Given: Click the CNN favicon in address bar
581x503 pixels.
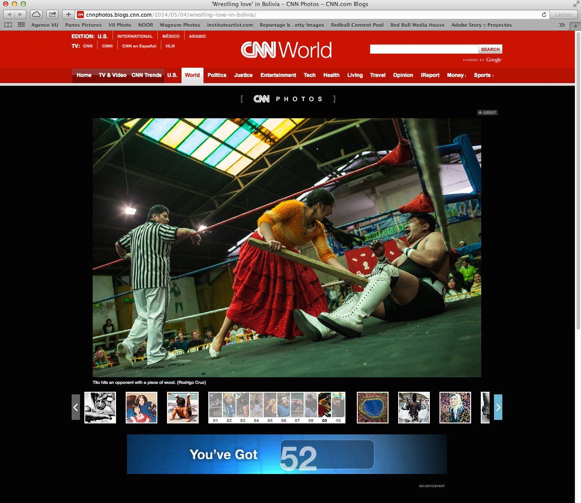Looking at the screenshot, I should pos(80,15).
